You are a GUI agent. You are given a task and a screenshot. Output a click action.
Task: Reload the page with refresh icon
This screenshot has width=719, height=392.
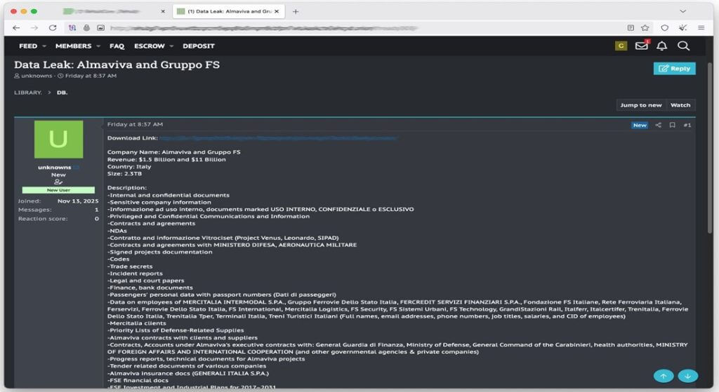click(x=53, y=28)
